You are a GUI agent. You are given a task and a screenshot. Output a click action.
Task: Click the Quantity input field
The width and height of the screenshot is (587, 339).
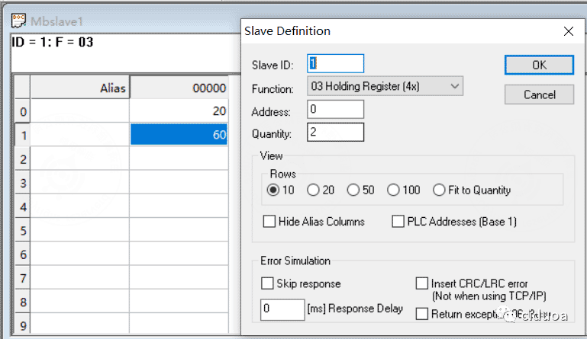[x=335, y=132]
